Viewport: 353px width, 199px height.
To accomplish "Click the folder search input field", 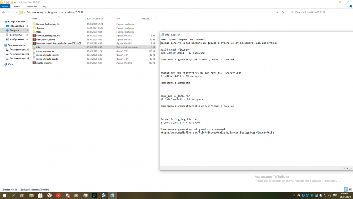I will tap(321, 12).
